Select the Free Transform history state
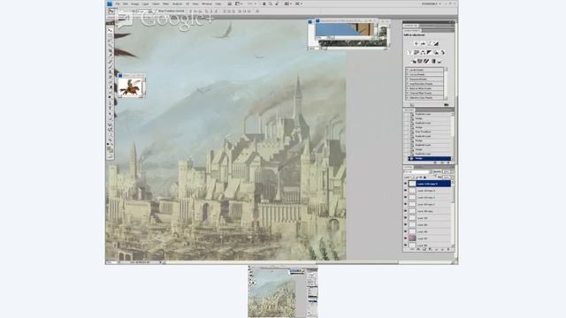 pyautogui.click(x=430, y=132)
